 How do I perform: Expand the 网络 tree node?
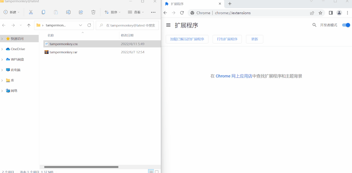point(2,91)
